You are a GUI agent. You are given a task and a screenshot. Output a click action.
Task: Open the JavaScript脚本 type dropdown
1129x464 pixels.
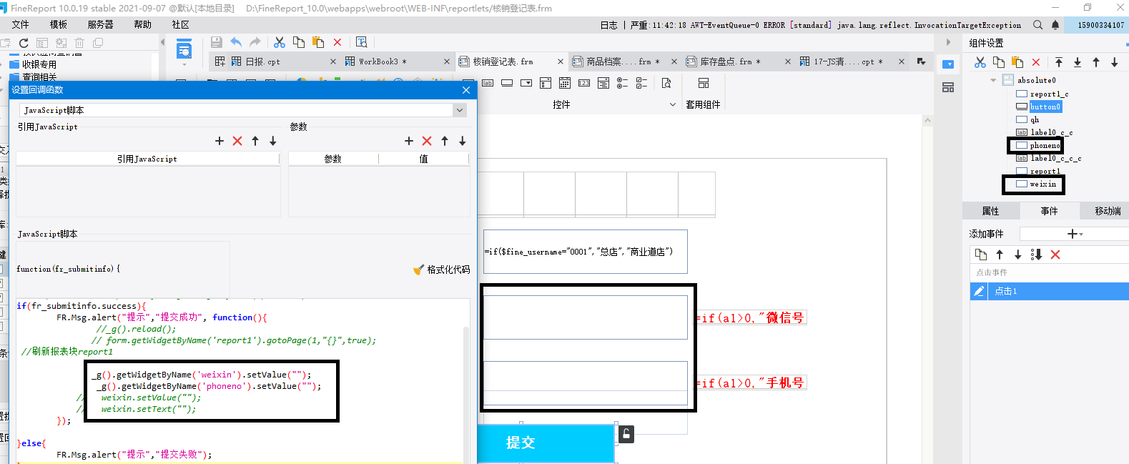pos(460,110)
